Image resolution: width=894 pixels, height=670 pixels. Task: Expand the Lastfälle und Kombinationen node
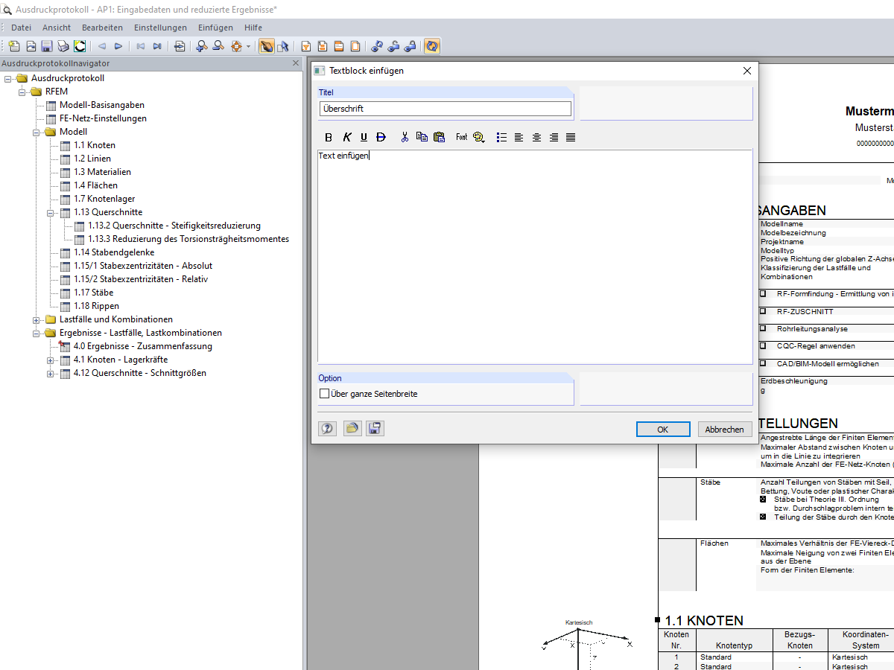coord(37,319)
